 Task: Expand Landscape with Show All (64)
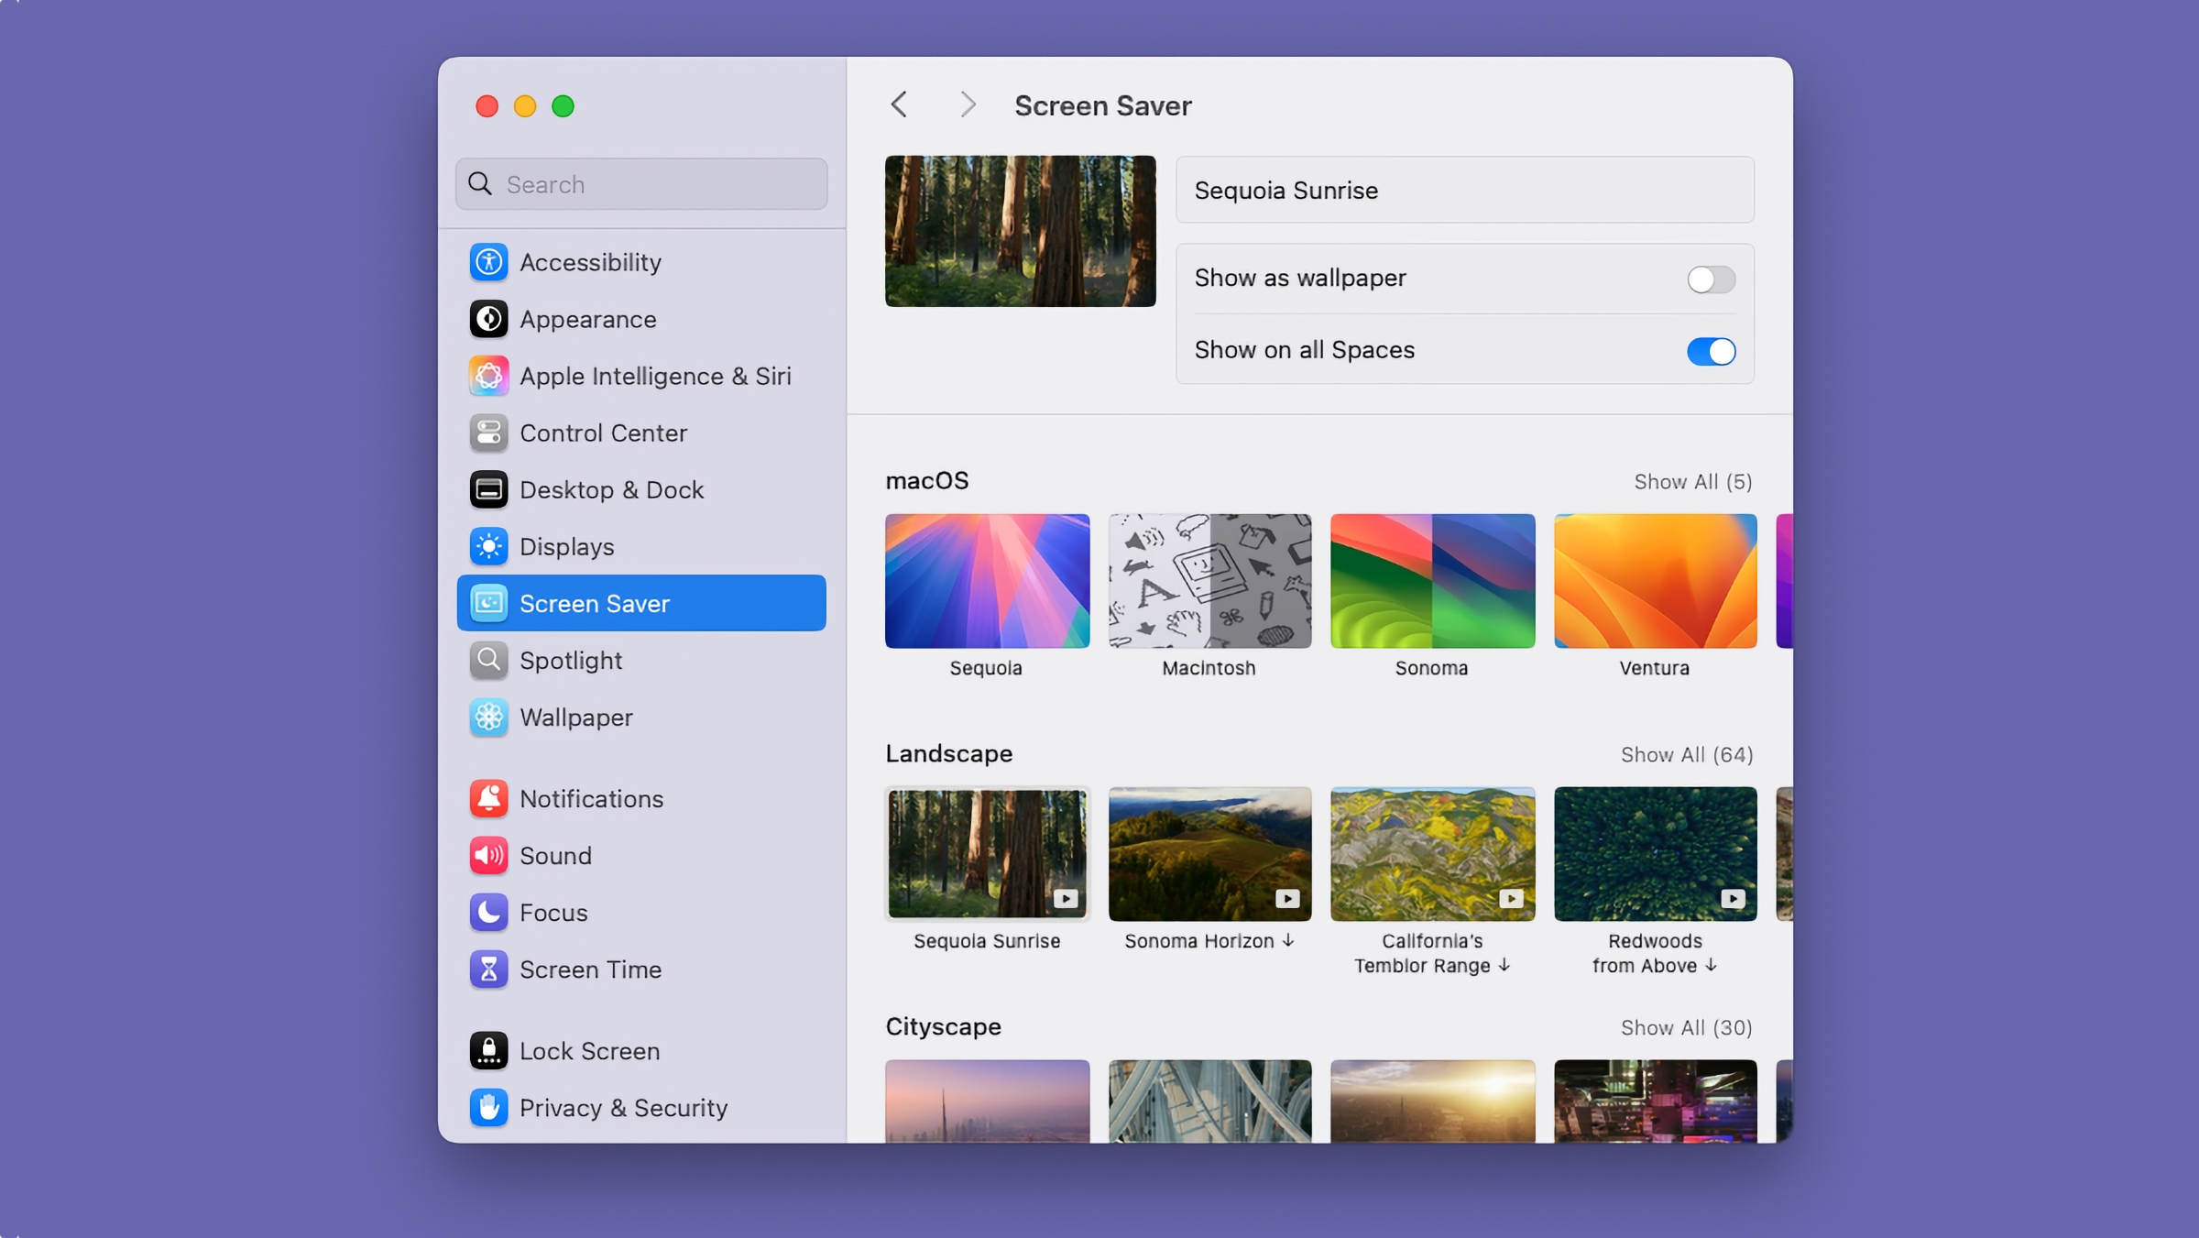tap(1686, 754)
